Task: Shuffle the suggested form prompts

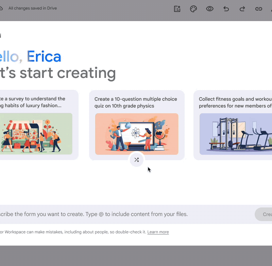Action: tap(137, 160)
